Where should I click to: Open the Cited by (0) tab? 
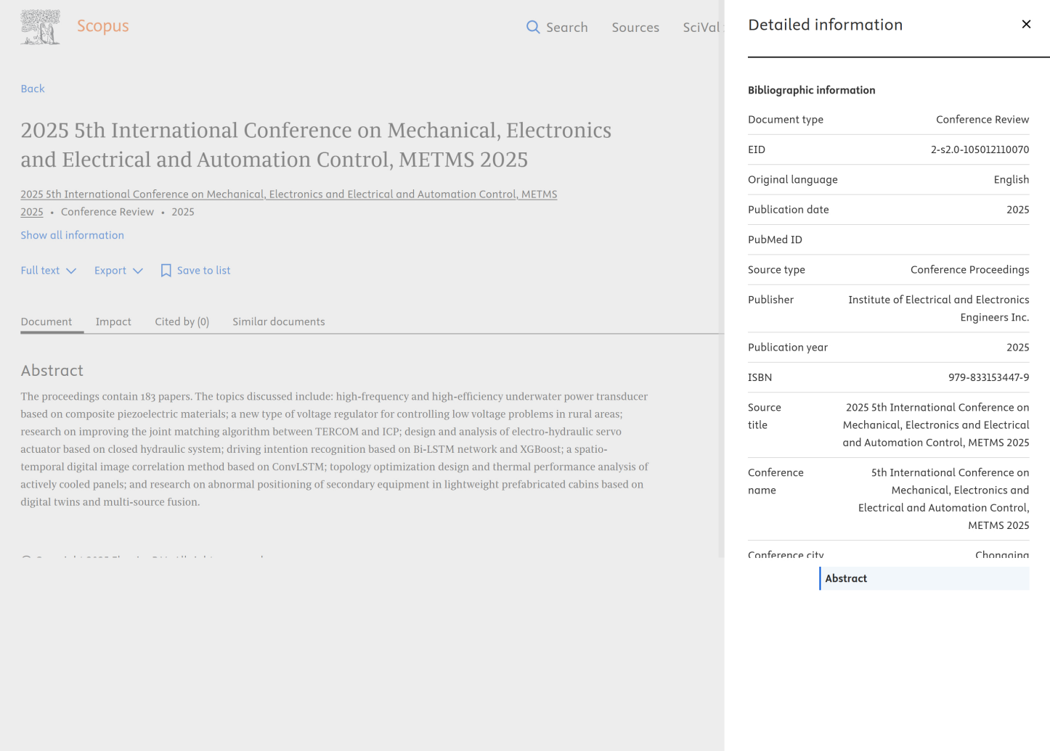click(182, 321)
